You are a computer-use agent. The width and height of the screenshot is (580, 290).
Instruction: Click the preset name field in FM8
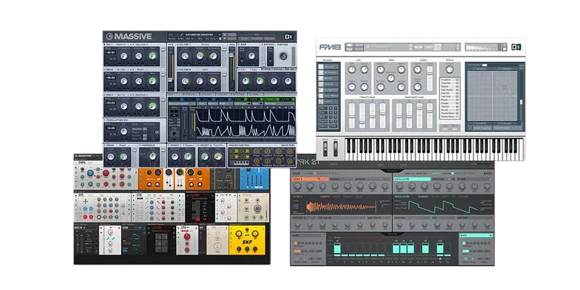tap(387, 47)
